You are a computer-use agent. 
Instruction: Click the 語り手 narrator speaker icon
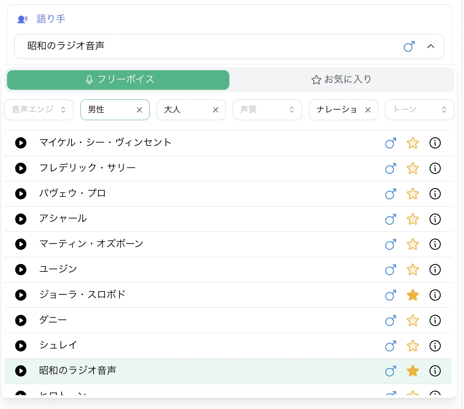[22, 19]
